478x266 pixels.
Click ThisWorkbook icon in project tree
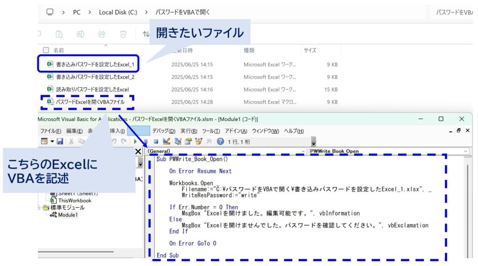53,201
